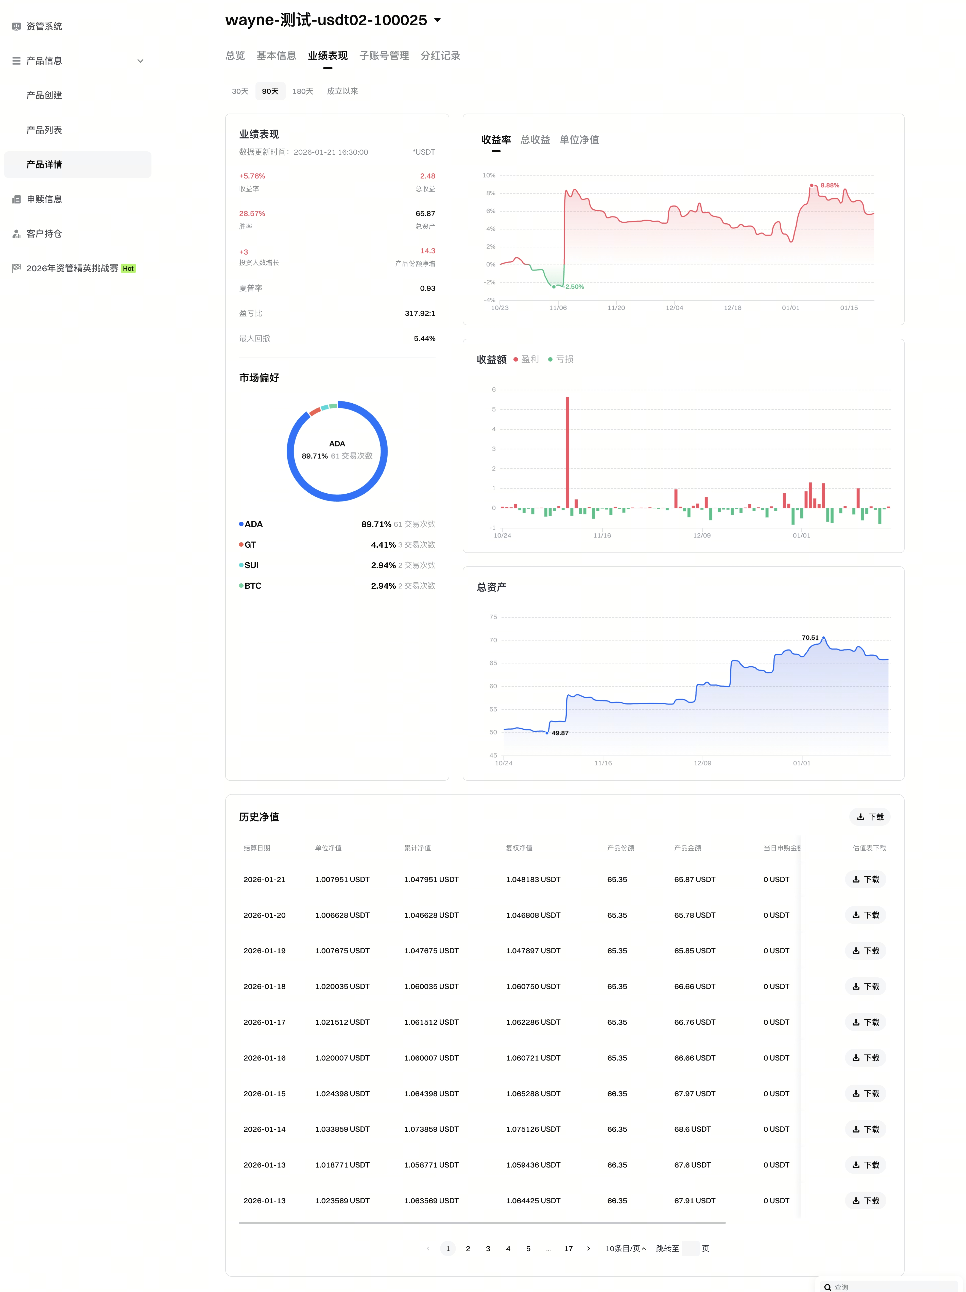
Task: Click the 申赎信息 sidebar icon
Action: [16, 199]
